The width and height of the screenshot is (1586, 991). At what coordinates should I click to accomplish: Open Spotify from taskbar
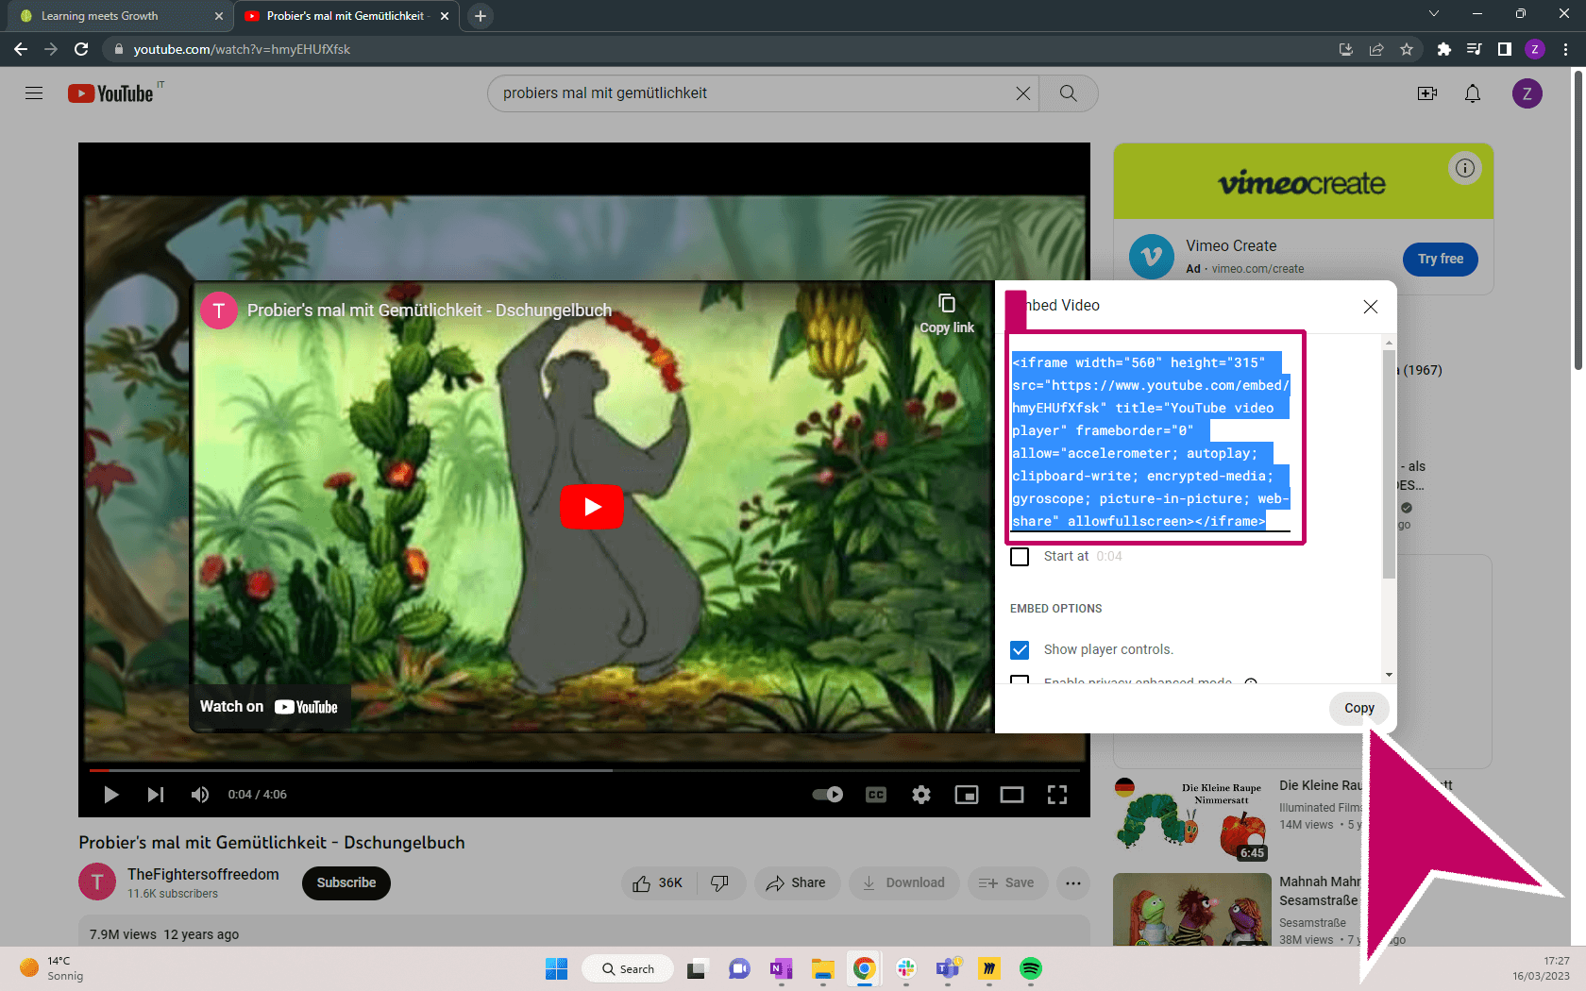click(1030, 968)
